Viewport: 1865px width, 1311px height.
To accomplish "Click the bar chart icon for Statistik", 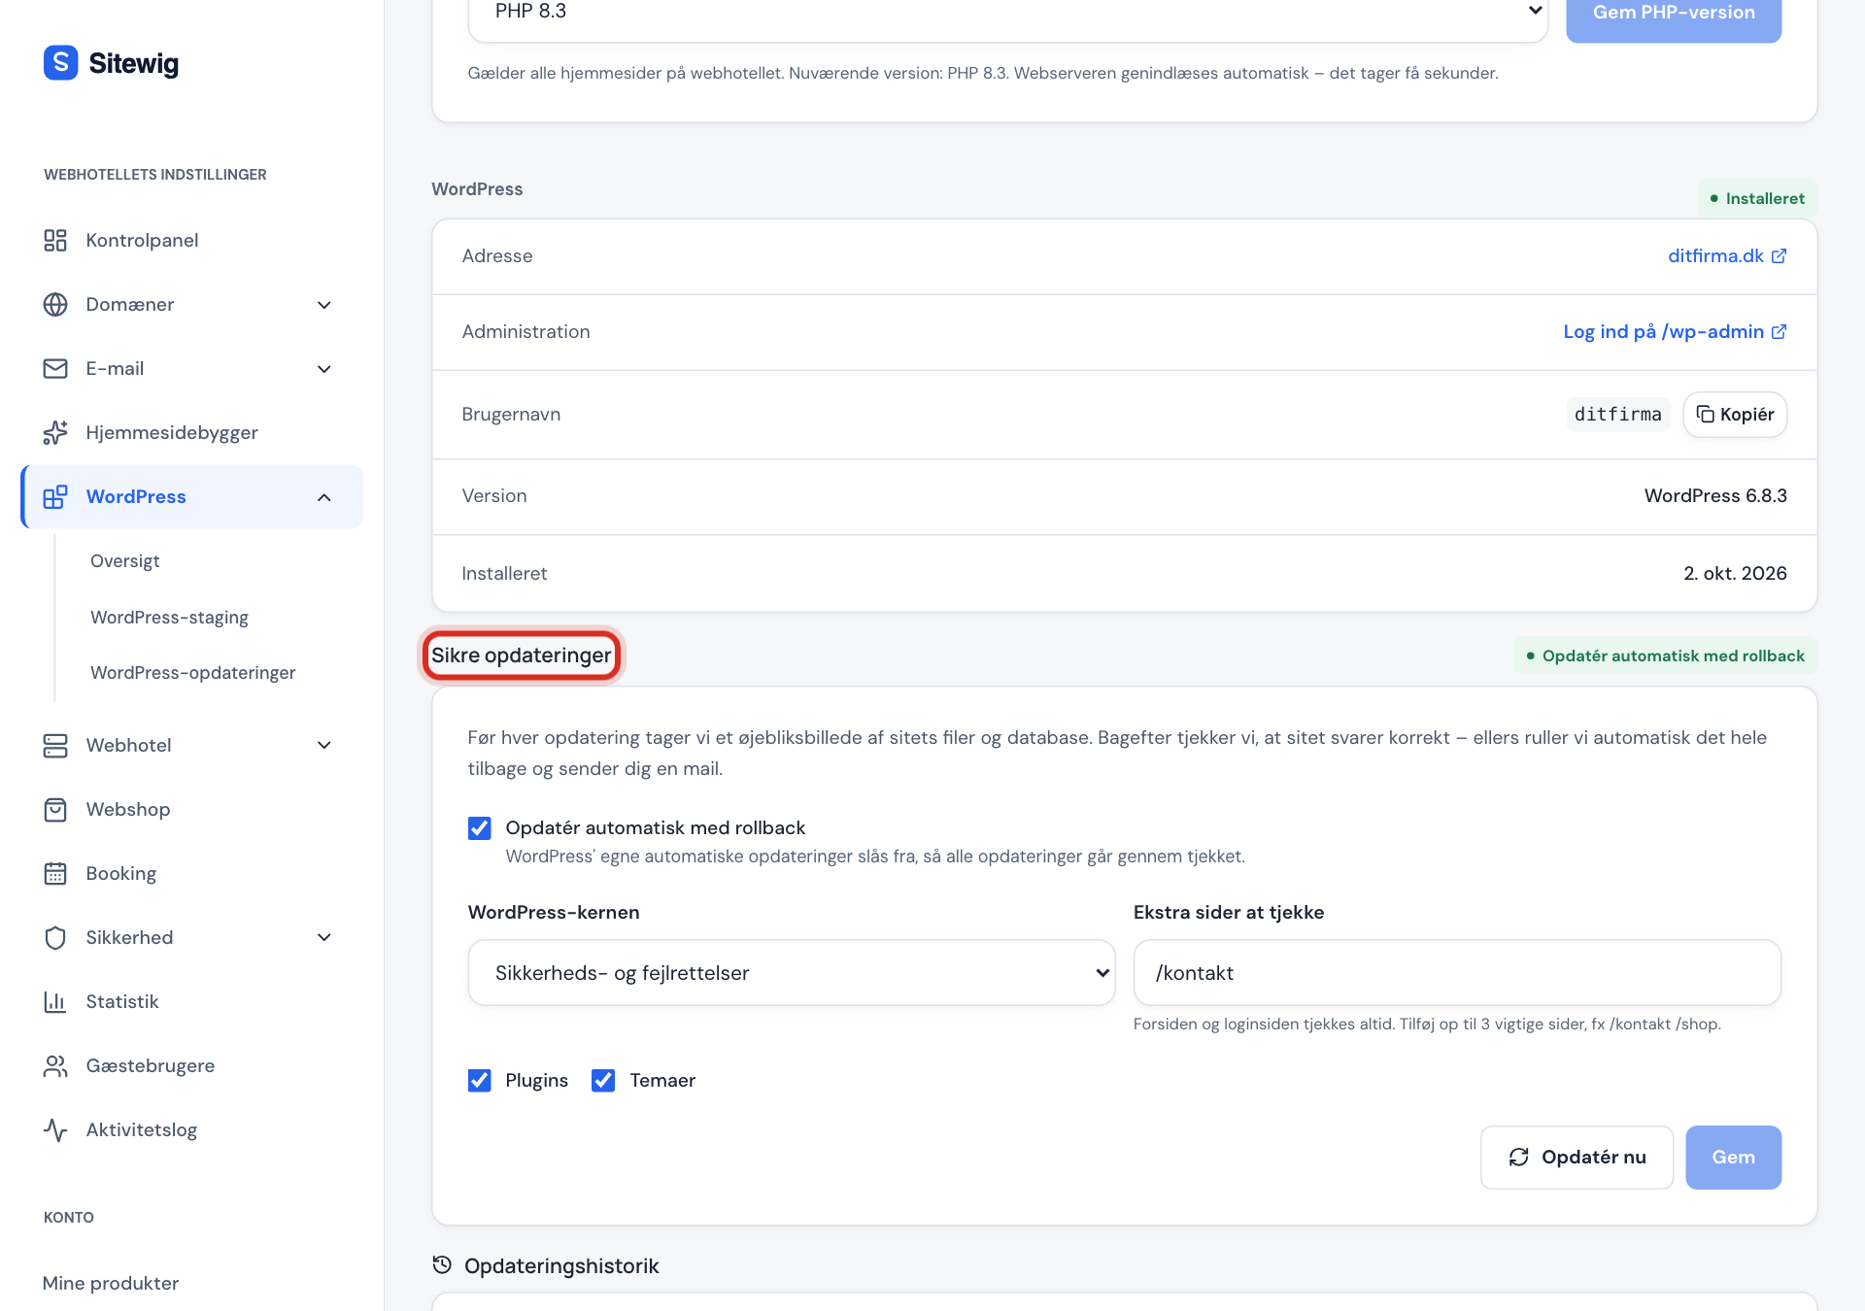I will [x=55, y=1001].
